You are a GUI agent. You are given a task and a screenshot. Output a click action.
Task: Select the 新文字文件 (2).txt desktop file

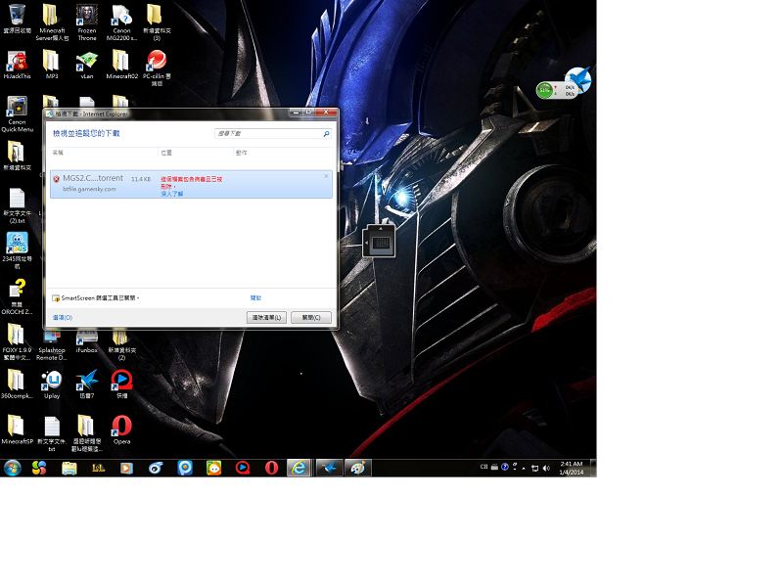point(17,205)
